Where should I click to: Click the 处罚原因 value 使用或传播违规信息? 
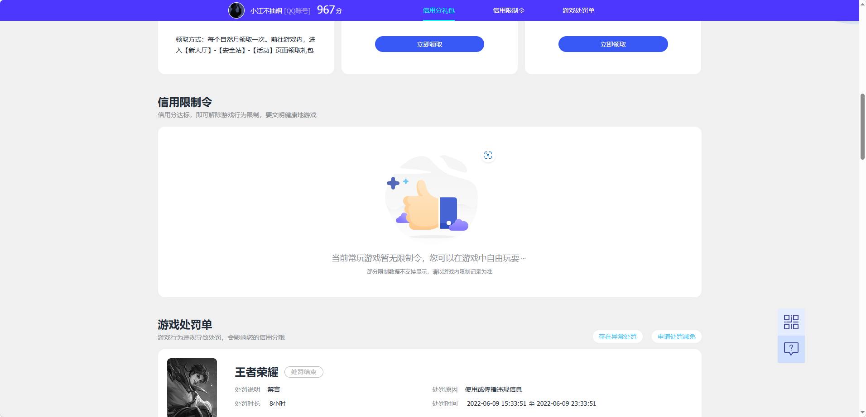[493, 389]
